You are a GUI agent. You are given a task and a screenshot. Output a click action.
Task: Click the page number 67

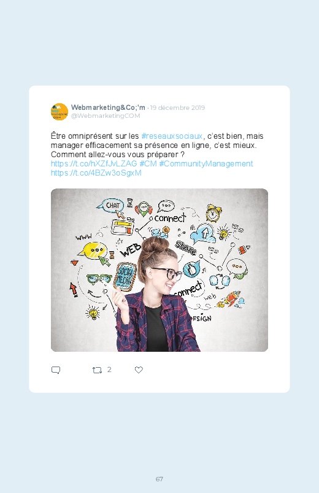pos(159,479)
